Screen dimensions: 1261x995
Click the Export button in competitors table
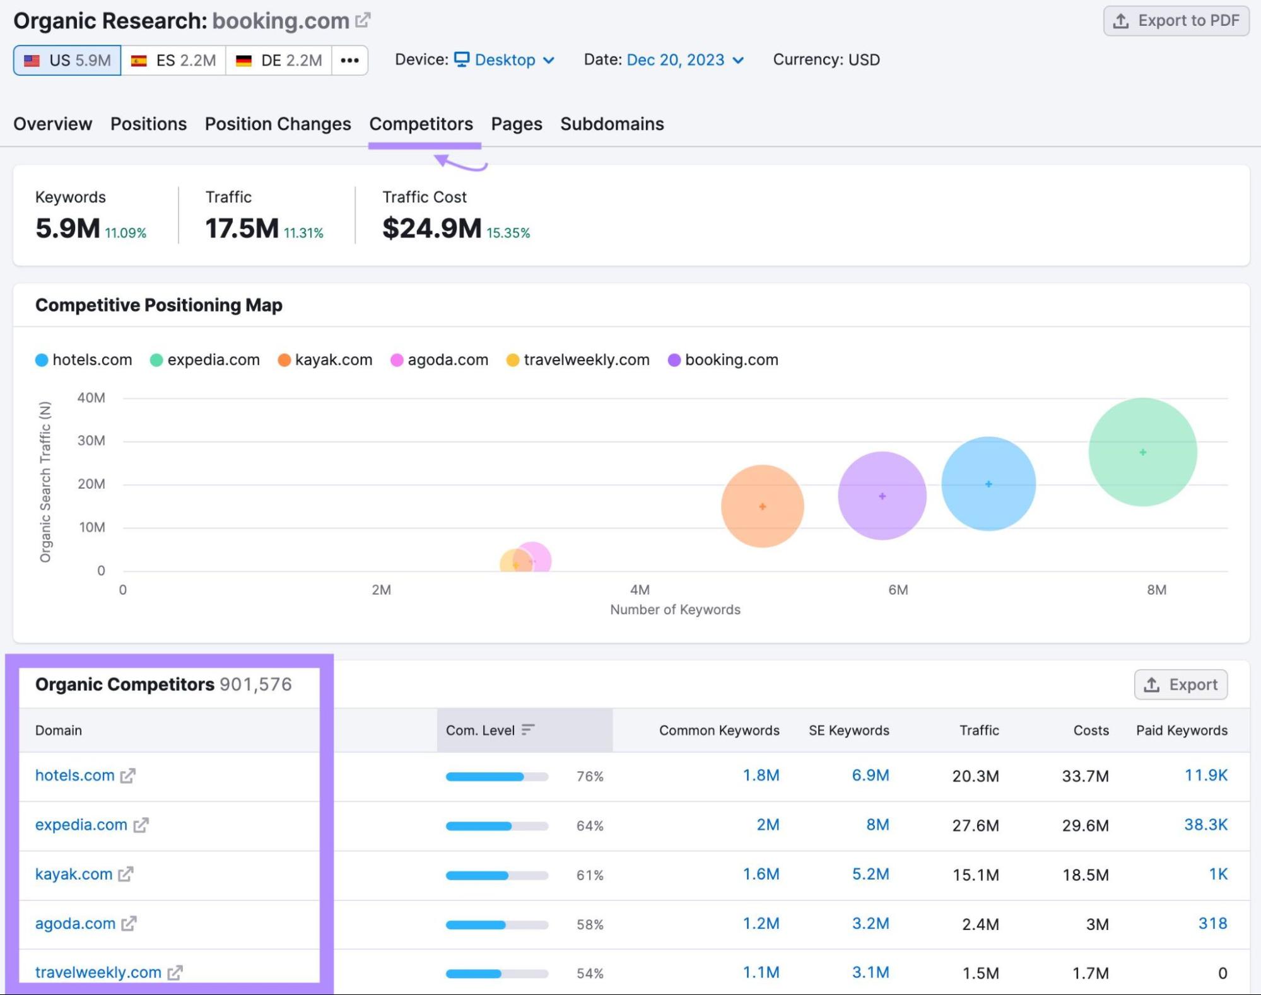click(x=1182, y=684)
